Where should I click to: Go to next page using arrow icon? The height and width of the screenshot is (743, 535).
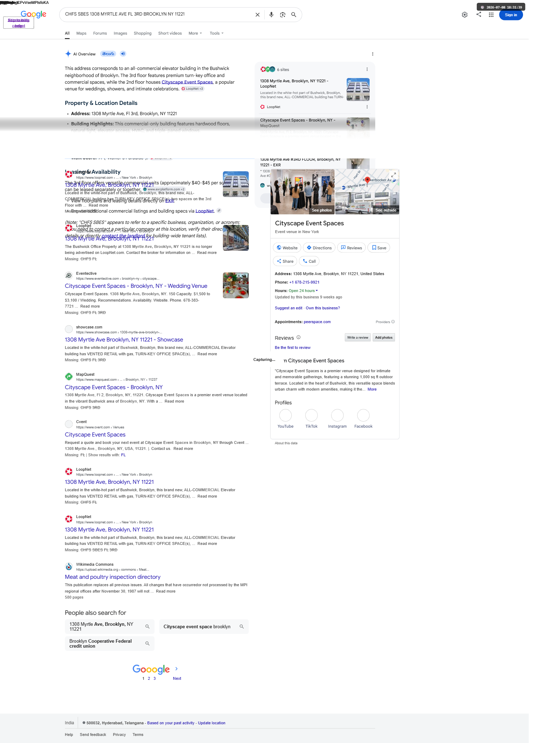177,668
